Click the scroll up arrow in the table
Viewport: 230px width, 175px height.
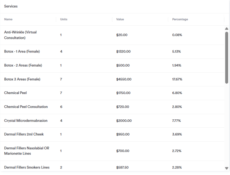tap(227, 29)
